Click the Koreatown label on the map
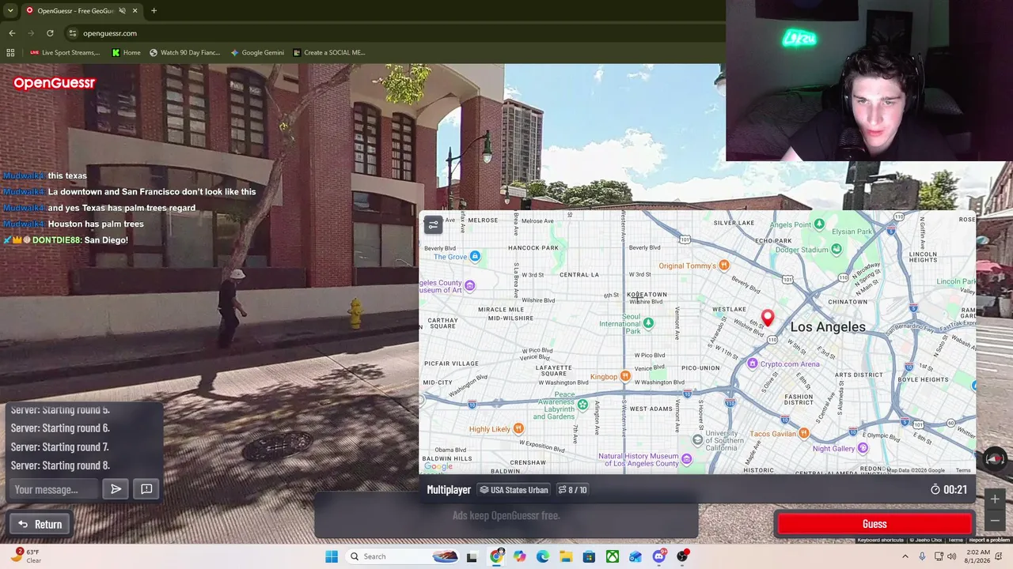This screenshot has width=1013, height=569. pos(647,295)
